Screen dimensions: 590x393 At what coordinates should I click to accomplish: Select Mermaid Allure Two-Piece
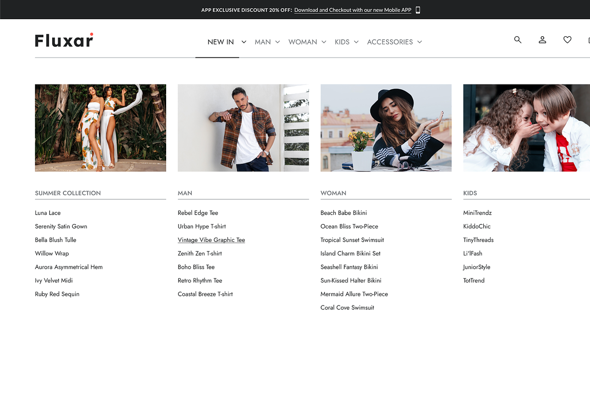pos(354,294)
